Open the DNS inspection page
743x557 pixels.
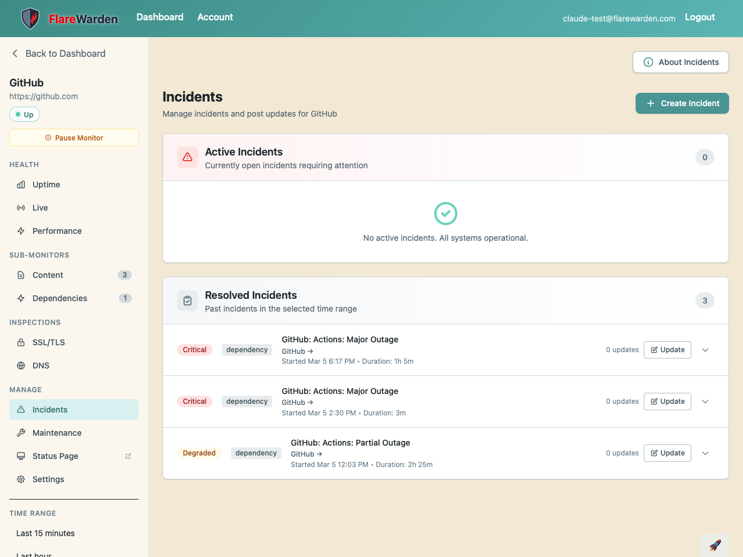click(41, 366)
